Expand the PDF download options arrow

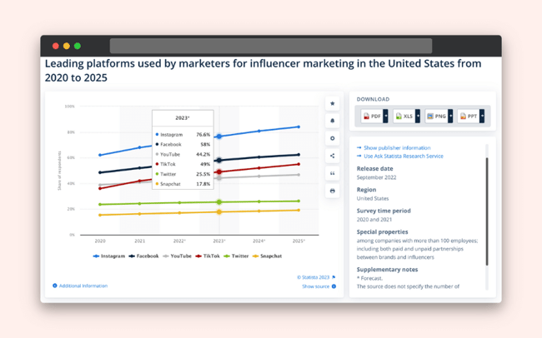[x=386, y=117]
